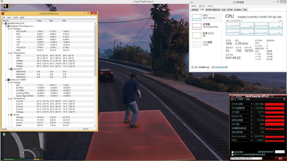Select Ethernet in Task Manager sidebar

(x=206, y=44)
